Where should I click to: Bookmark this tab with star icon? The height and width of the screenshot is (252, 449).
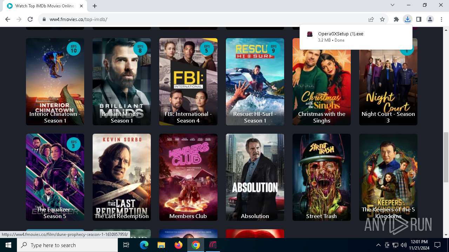tap(382, 19)
